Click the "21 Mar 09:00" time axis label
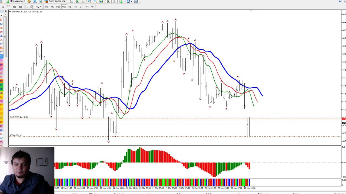 (x=171, y=188)
